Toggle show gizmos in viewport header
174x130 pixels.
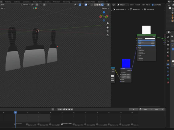pos(80,5)
